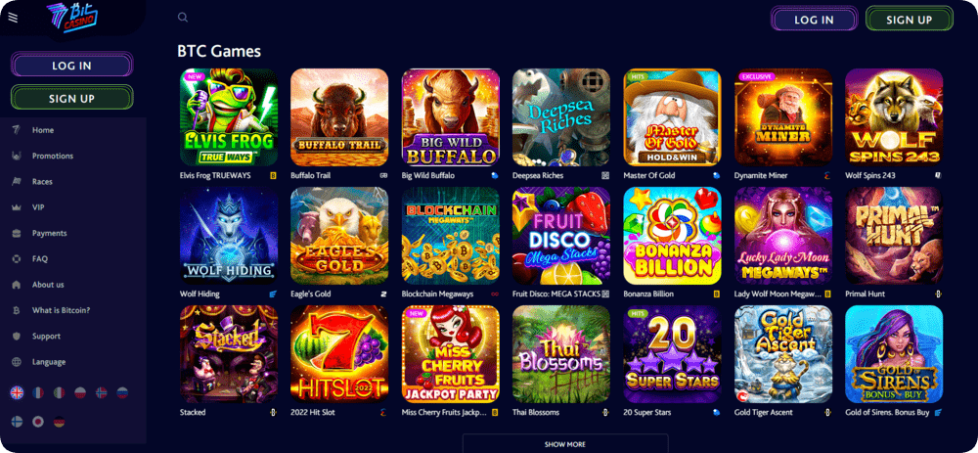Click the top-right LOG IN button
The image size is (978, 453).
pos(814,20)
